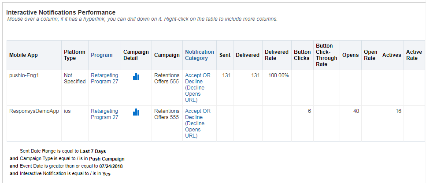Select the Button Click-Through Rate header
426x183 pixels.
coord(326,55)
